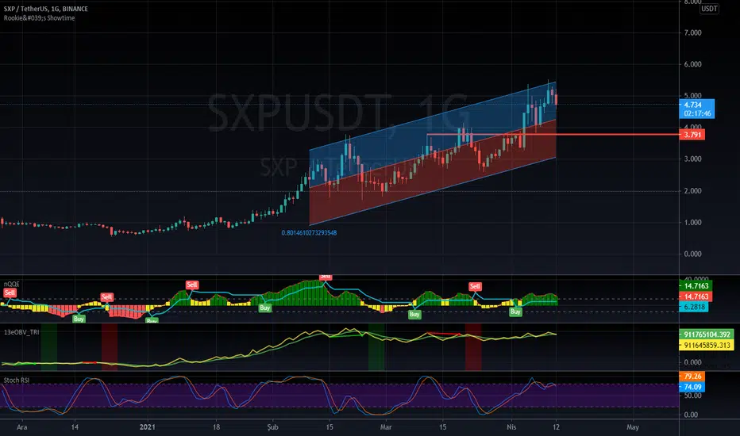Click the 50.00 level on Stoch RSI axis
Viewport: 740px width, 436px height.
tap(692, 396)
